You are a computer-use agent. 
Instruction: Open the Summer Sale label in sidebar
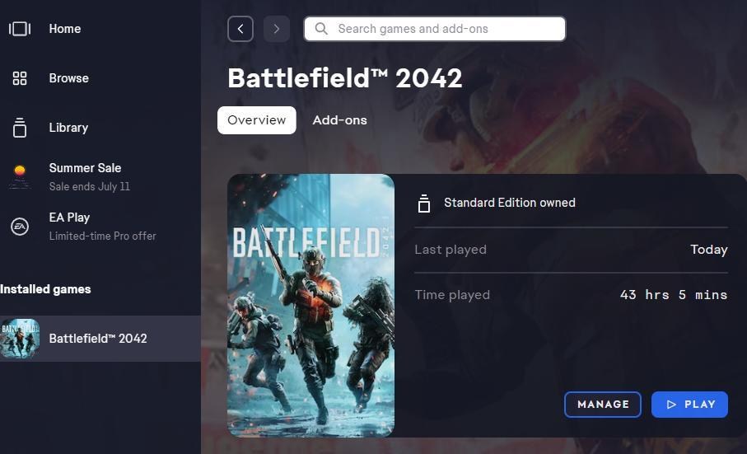click(x=85, y=168)
